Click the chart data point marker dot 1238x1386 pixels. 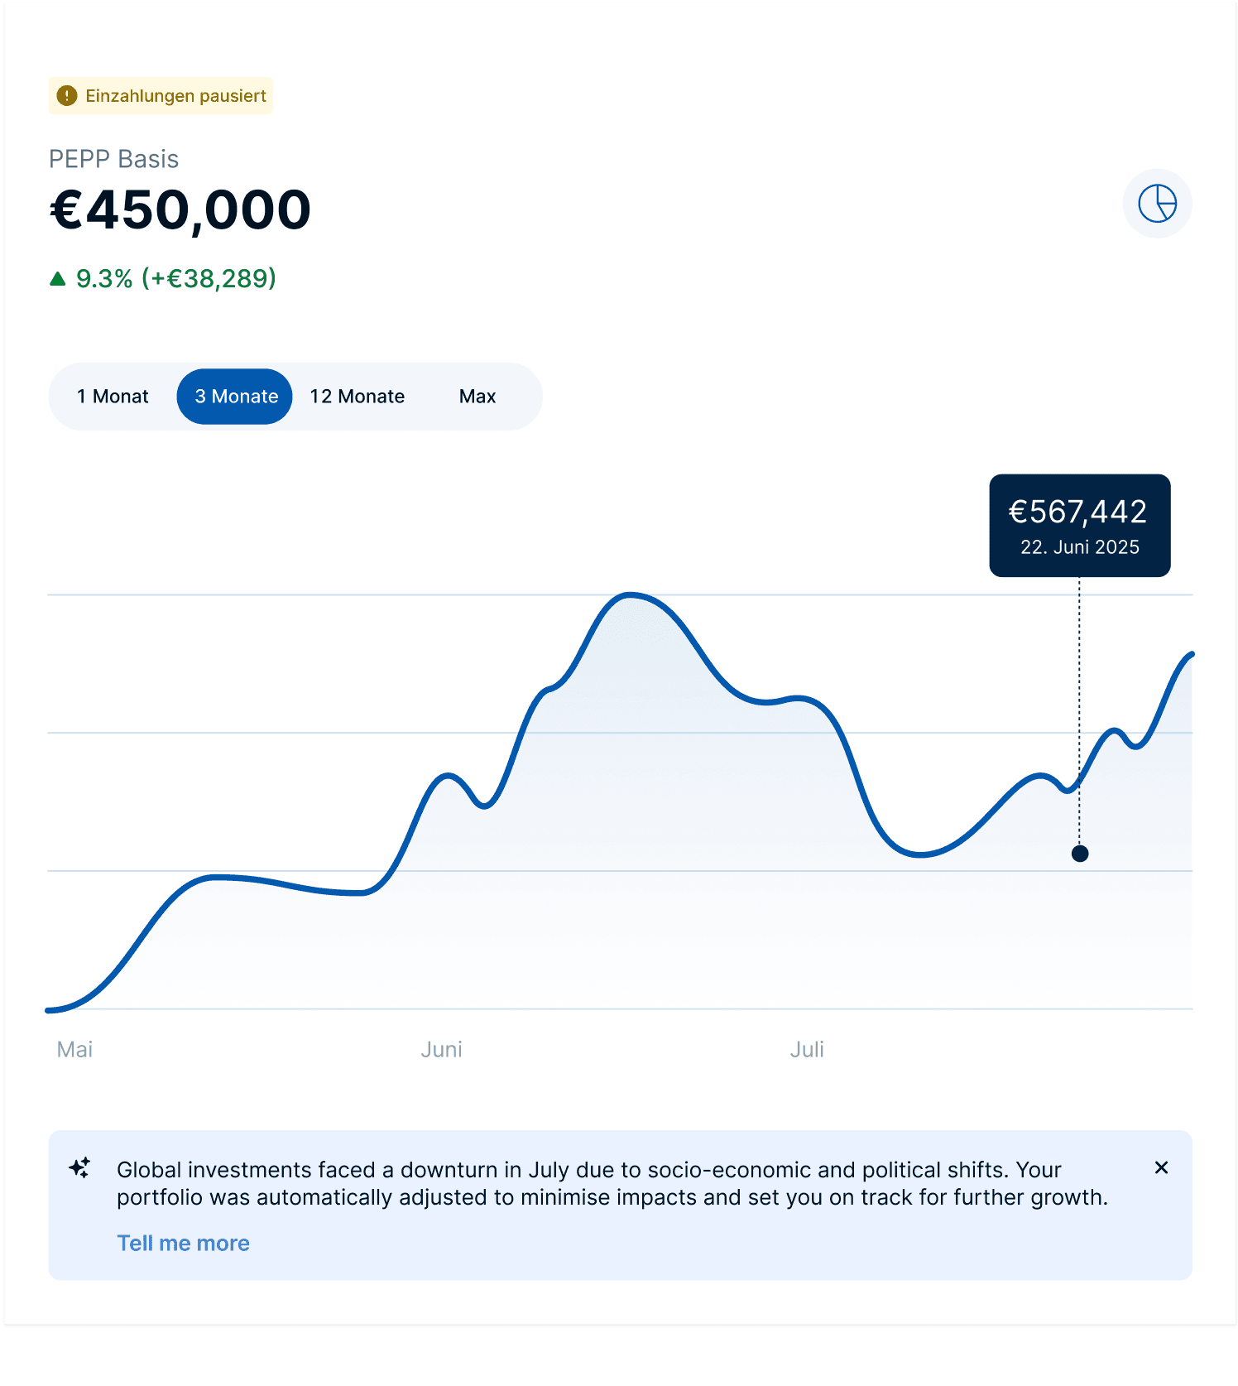coord(1080,854)
